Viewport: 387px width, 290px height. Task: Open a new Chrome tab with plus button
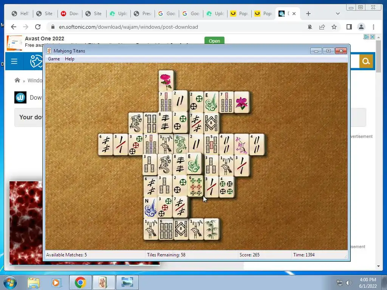point(308,14)
